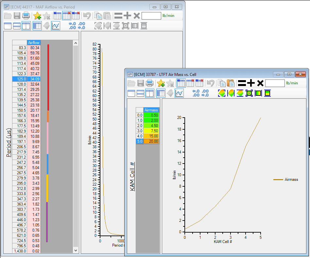Image resolution: width=310 pixels, height=258 pixels.
Task: Select period row header 231.2
Action: click(x=20, y=157)
